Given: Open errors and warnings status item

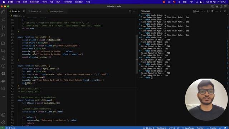Looking at the screenshot, I should coord(10,128).
